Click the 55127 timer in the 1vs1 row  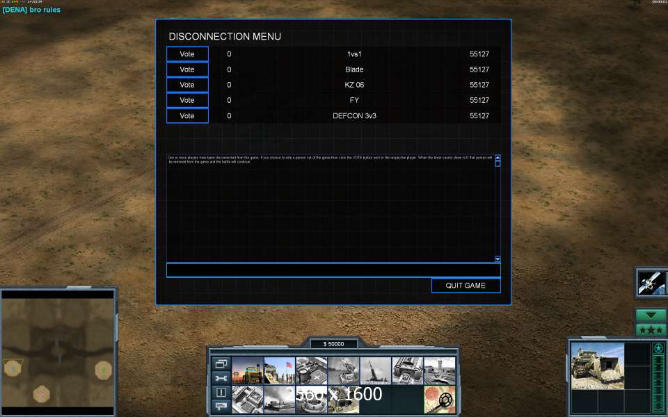[x=479, y=54]
